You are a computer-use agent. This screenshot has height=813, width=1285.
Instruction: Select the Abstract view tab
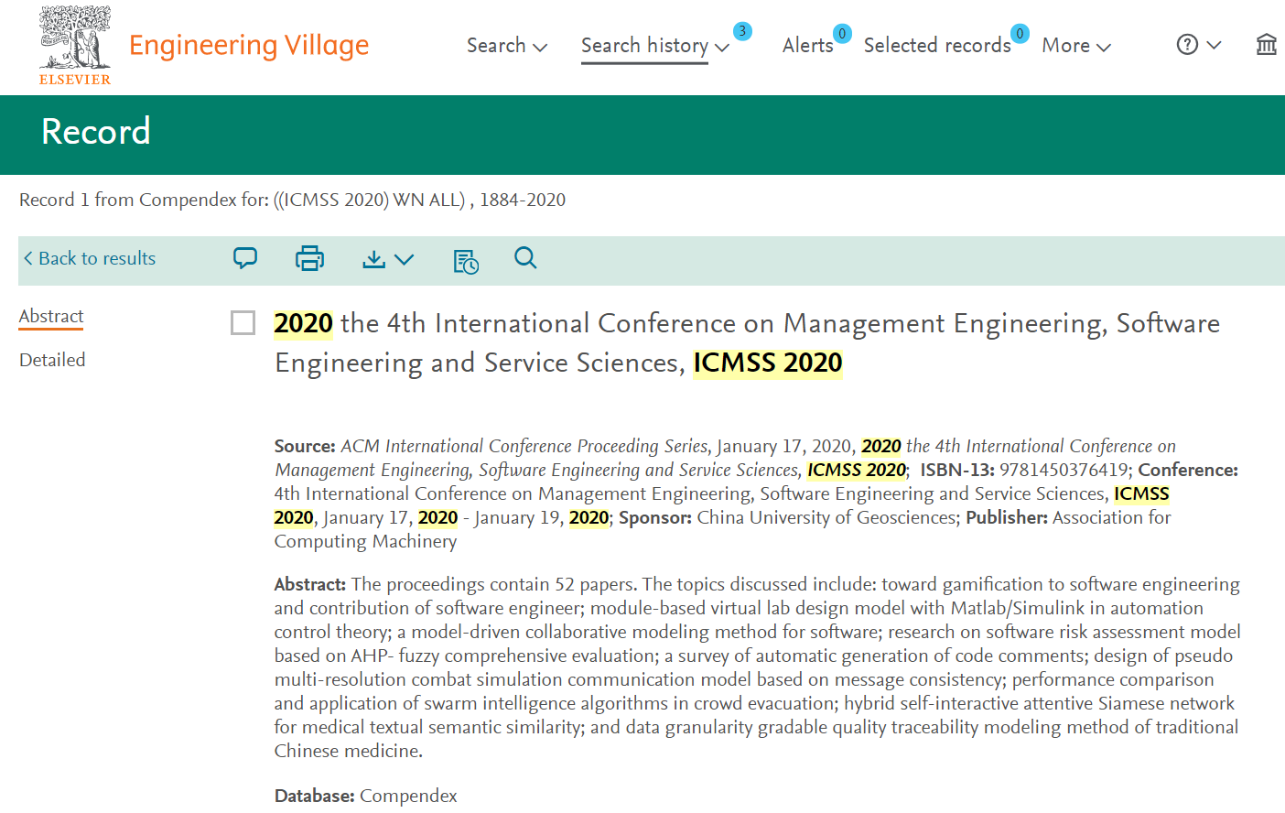point(51,317)
